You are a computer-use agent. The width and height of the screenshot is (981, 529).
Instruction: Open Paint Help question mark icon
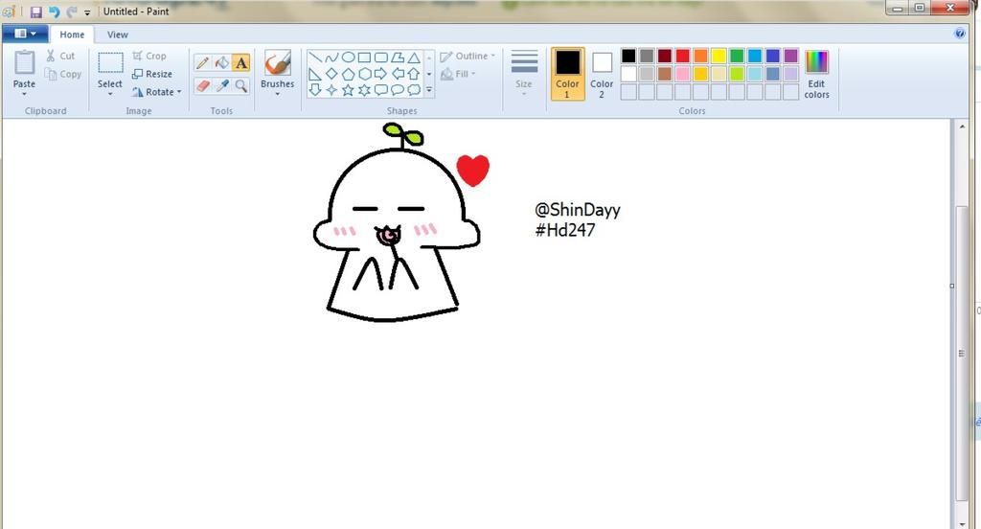[960, 34]
